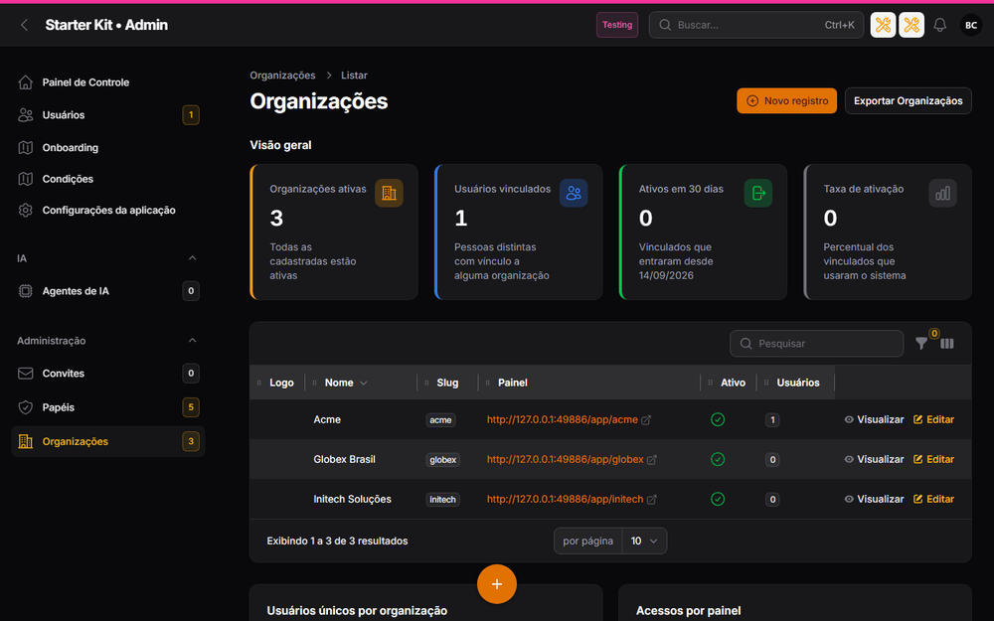Image resolution: width=994 pixels, height=621 pixels.
Task: Click users icon on Usuários vinculados card
Action: (x=574, y=194)
